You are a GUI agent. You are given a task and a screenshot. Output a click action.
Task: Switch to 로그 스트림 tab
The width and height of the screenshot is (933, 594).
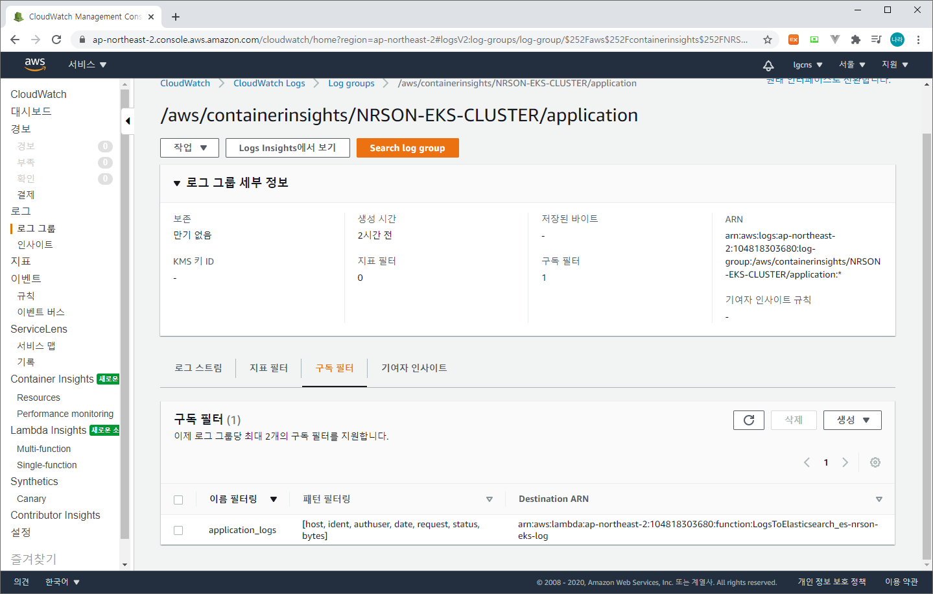(198, 368)
